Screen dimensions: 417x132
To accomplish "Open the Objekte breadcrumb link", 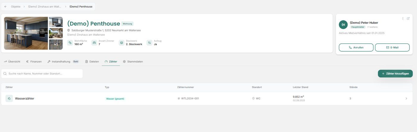I will (x=16, y=7).
